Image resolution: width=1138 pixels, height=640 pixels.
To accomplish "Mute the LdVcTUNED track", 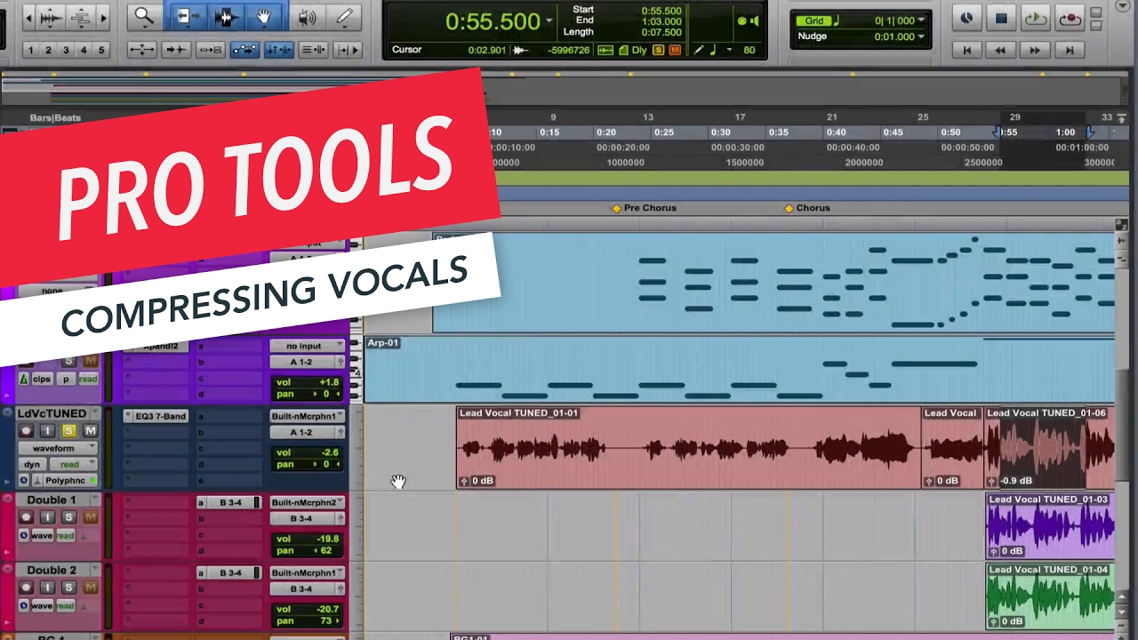I will click(90, 431).
